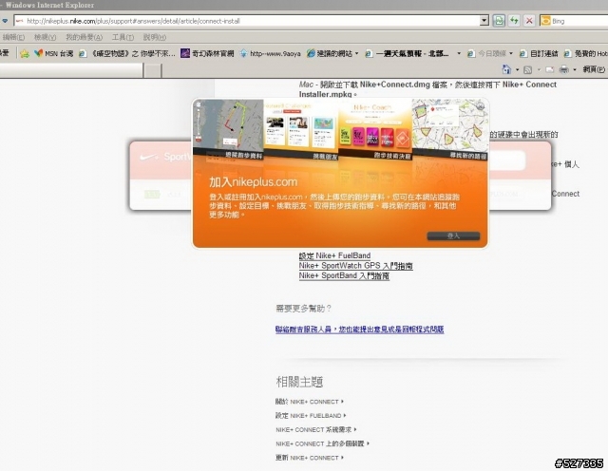Click the 聯絡耐吉服務人員 feedback link

pos(359,330)
